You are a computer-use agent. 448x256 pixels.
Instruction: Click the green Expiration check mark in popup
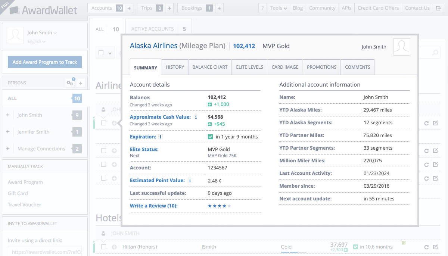210,137
